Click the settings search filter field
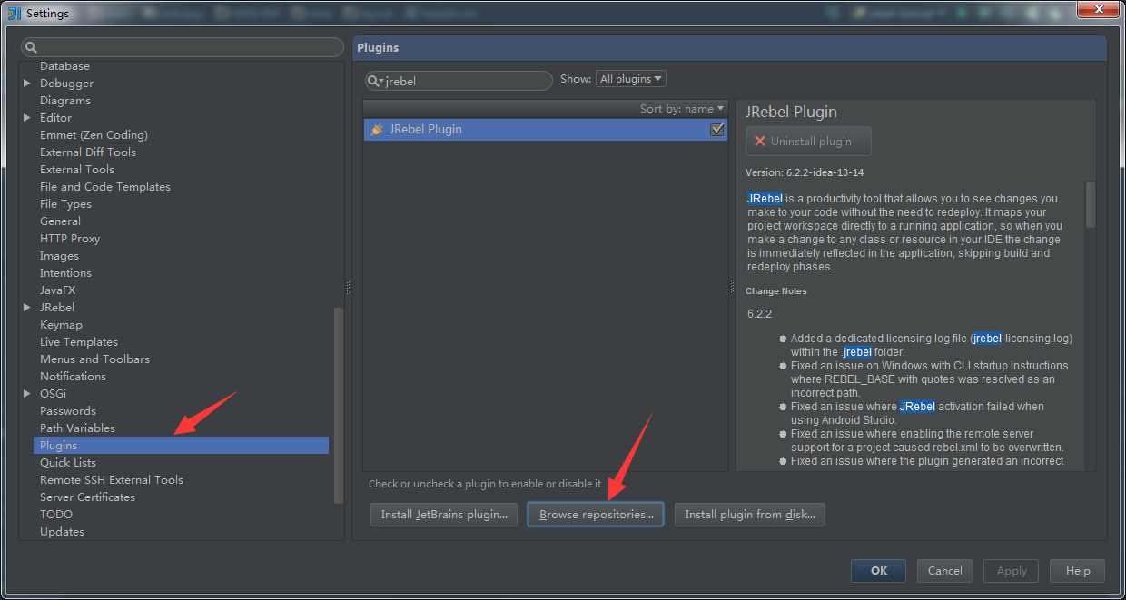Image resolution: width=1126 pixels, height=600 pixels. (183, 47)
